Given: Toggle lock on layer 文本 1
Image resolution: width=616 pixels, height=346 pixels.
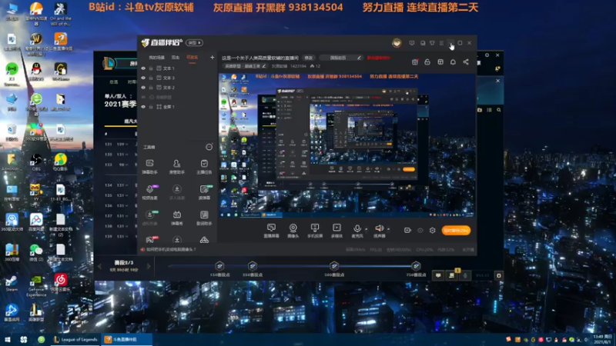Looking at the screenshot, I should click(151, 68).
